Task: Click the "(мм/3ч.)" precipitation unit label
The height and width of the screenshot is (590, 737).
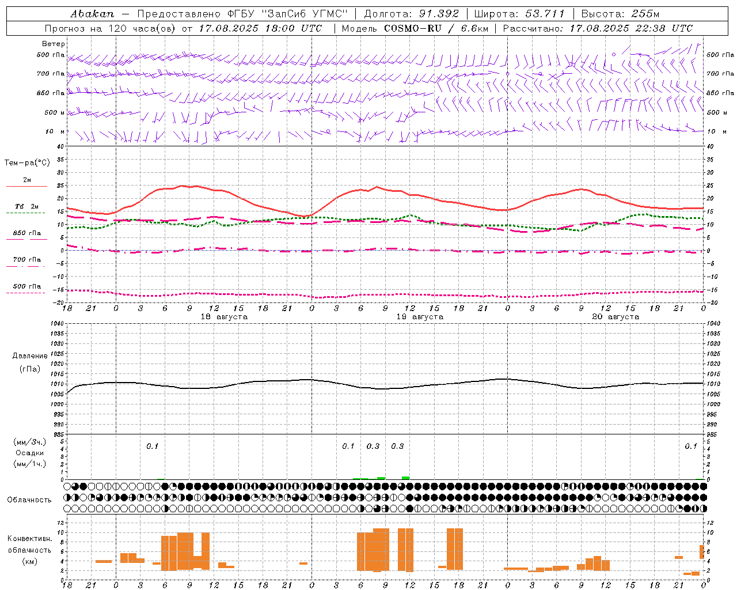Action: tap(30, 442)
